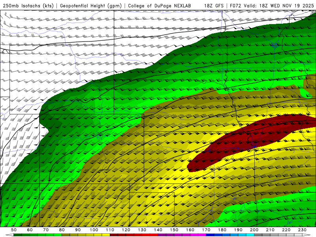Screen dimensions: 316x237
Task: Click the 180 label on the color scale
Action: [x=222, y=230]
